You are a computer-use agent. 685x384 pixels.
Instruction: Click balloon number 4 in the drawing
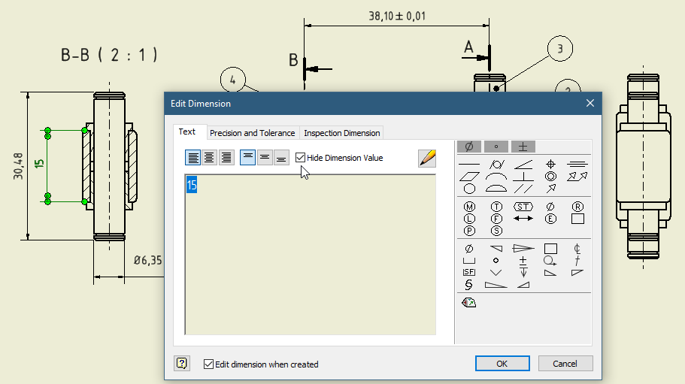point(233,80)
